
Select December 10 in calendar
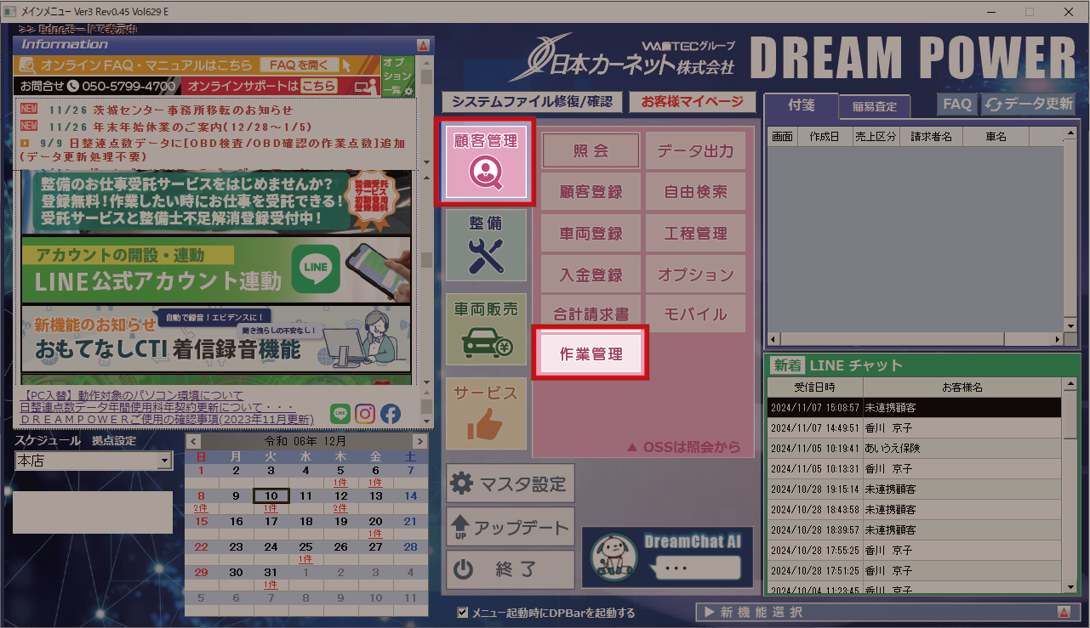tap(271, 495)
